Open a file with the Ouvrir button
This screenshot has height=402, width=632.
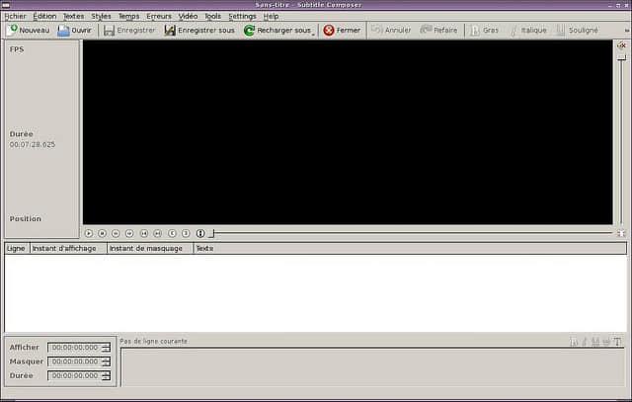click(x=74, y=31)
